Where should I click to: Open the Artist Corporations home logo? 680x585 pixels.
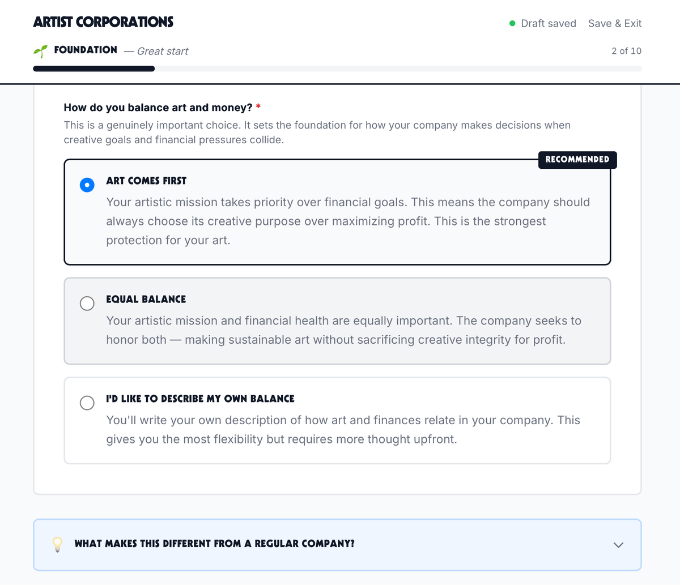pyautogui.click(x=103, y=22)
